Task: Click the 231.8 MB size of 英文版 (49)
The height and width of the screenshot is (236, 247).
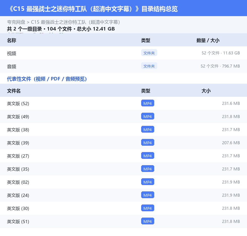Action: (x=231, y=116)
